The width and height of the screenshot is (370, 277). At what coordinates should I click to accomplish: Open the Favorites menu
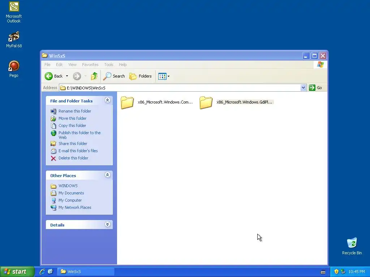tap(90, 65)
